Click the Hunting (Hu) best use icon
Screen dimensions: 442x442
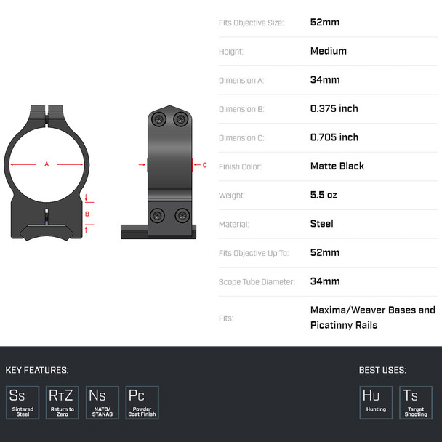coord(376,402)
